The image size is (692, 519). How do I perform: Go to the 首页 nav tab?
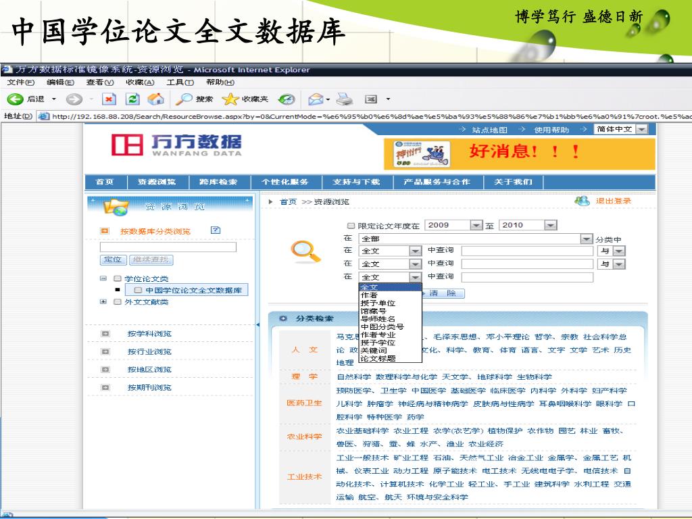[105, 182]
